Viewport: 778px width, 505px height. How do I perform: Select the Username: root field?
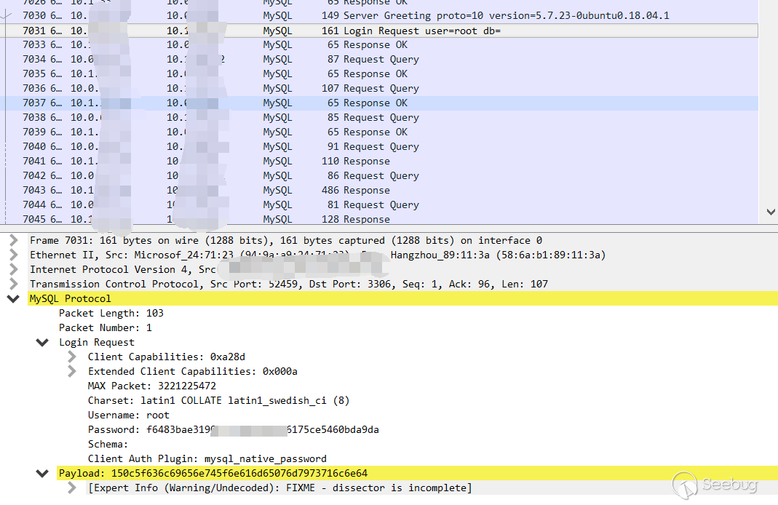[129, 415]
